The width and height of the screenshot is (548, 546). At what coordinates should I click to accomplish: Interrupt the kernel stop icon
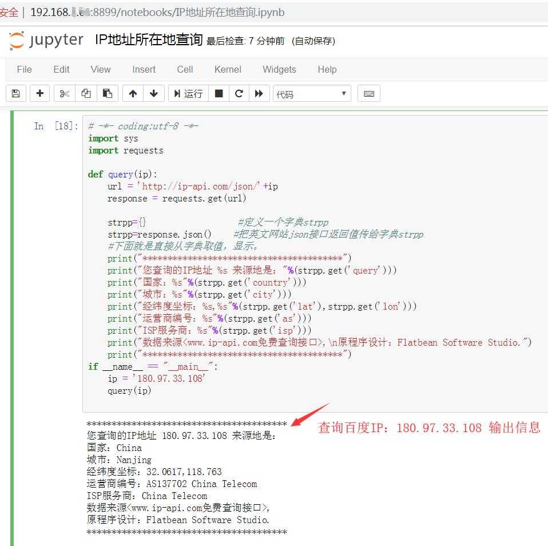coord(219,93)
